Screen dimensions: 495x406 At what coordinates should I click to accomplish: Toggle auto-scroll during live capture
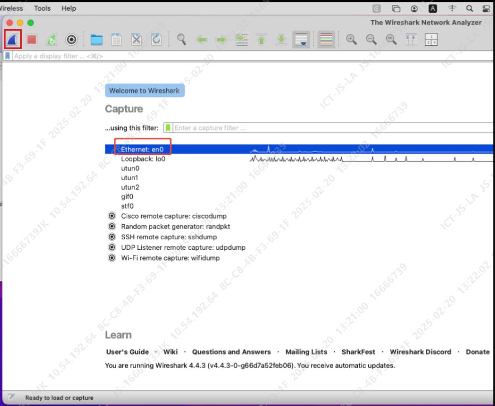pos(301,40)
